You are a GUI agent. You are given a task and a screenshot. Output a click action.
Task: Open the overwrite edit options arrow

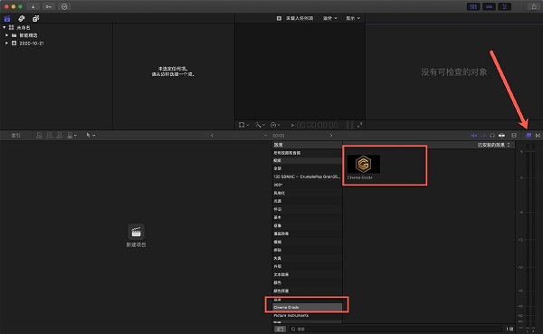coord(75,136)
